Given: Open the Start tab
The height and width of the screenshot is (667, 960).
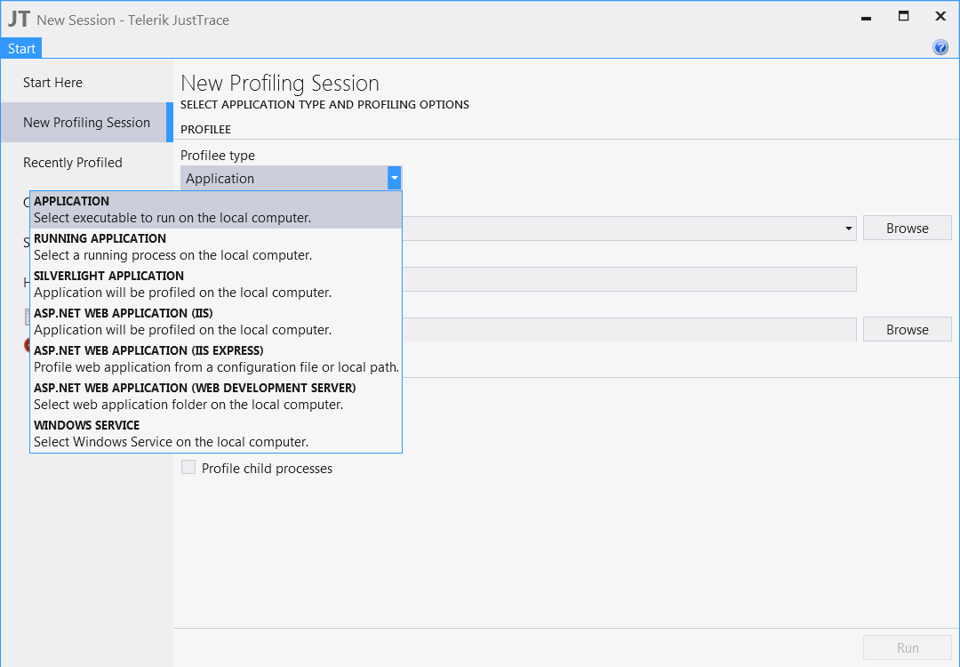Looking at the screenshot, I should tap(21, 48).
